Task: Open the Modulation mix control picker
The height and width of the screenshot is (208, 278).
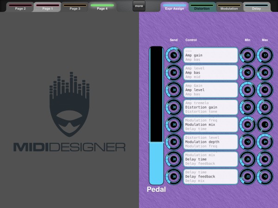Action: pos(211,124)
